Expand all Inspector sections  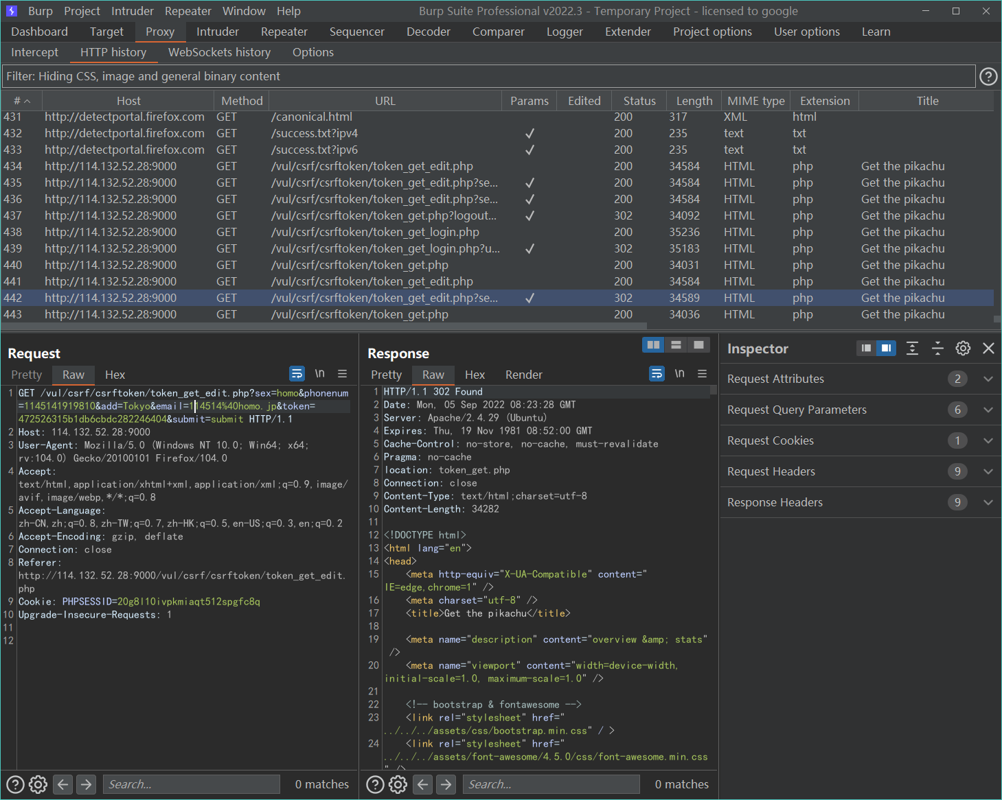pos(912,349)
